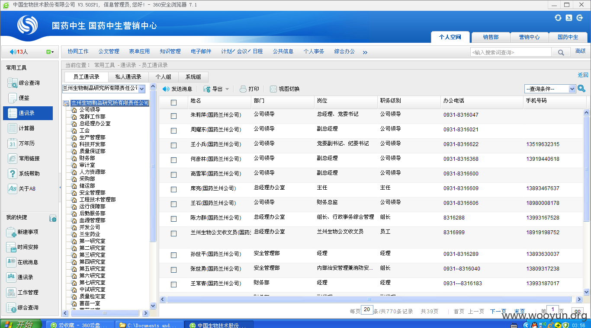Image resolution: width=591 pixels, height=328 pixels.
Task: Click the 发送消息 speaker icon
Action: (166, 89)
